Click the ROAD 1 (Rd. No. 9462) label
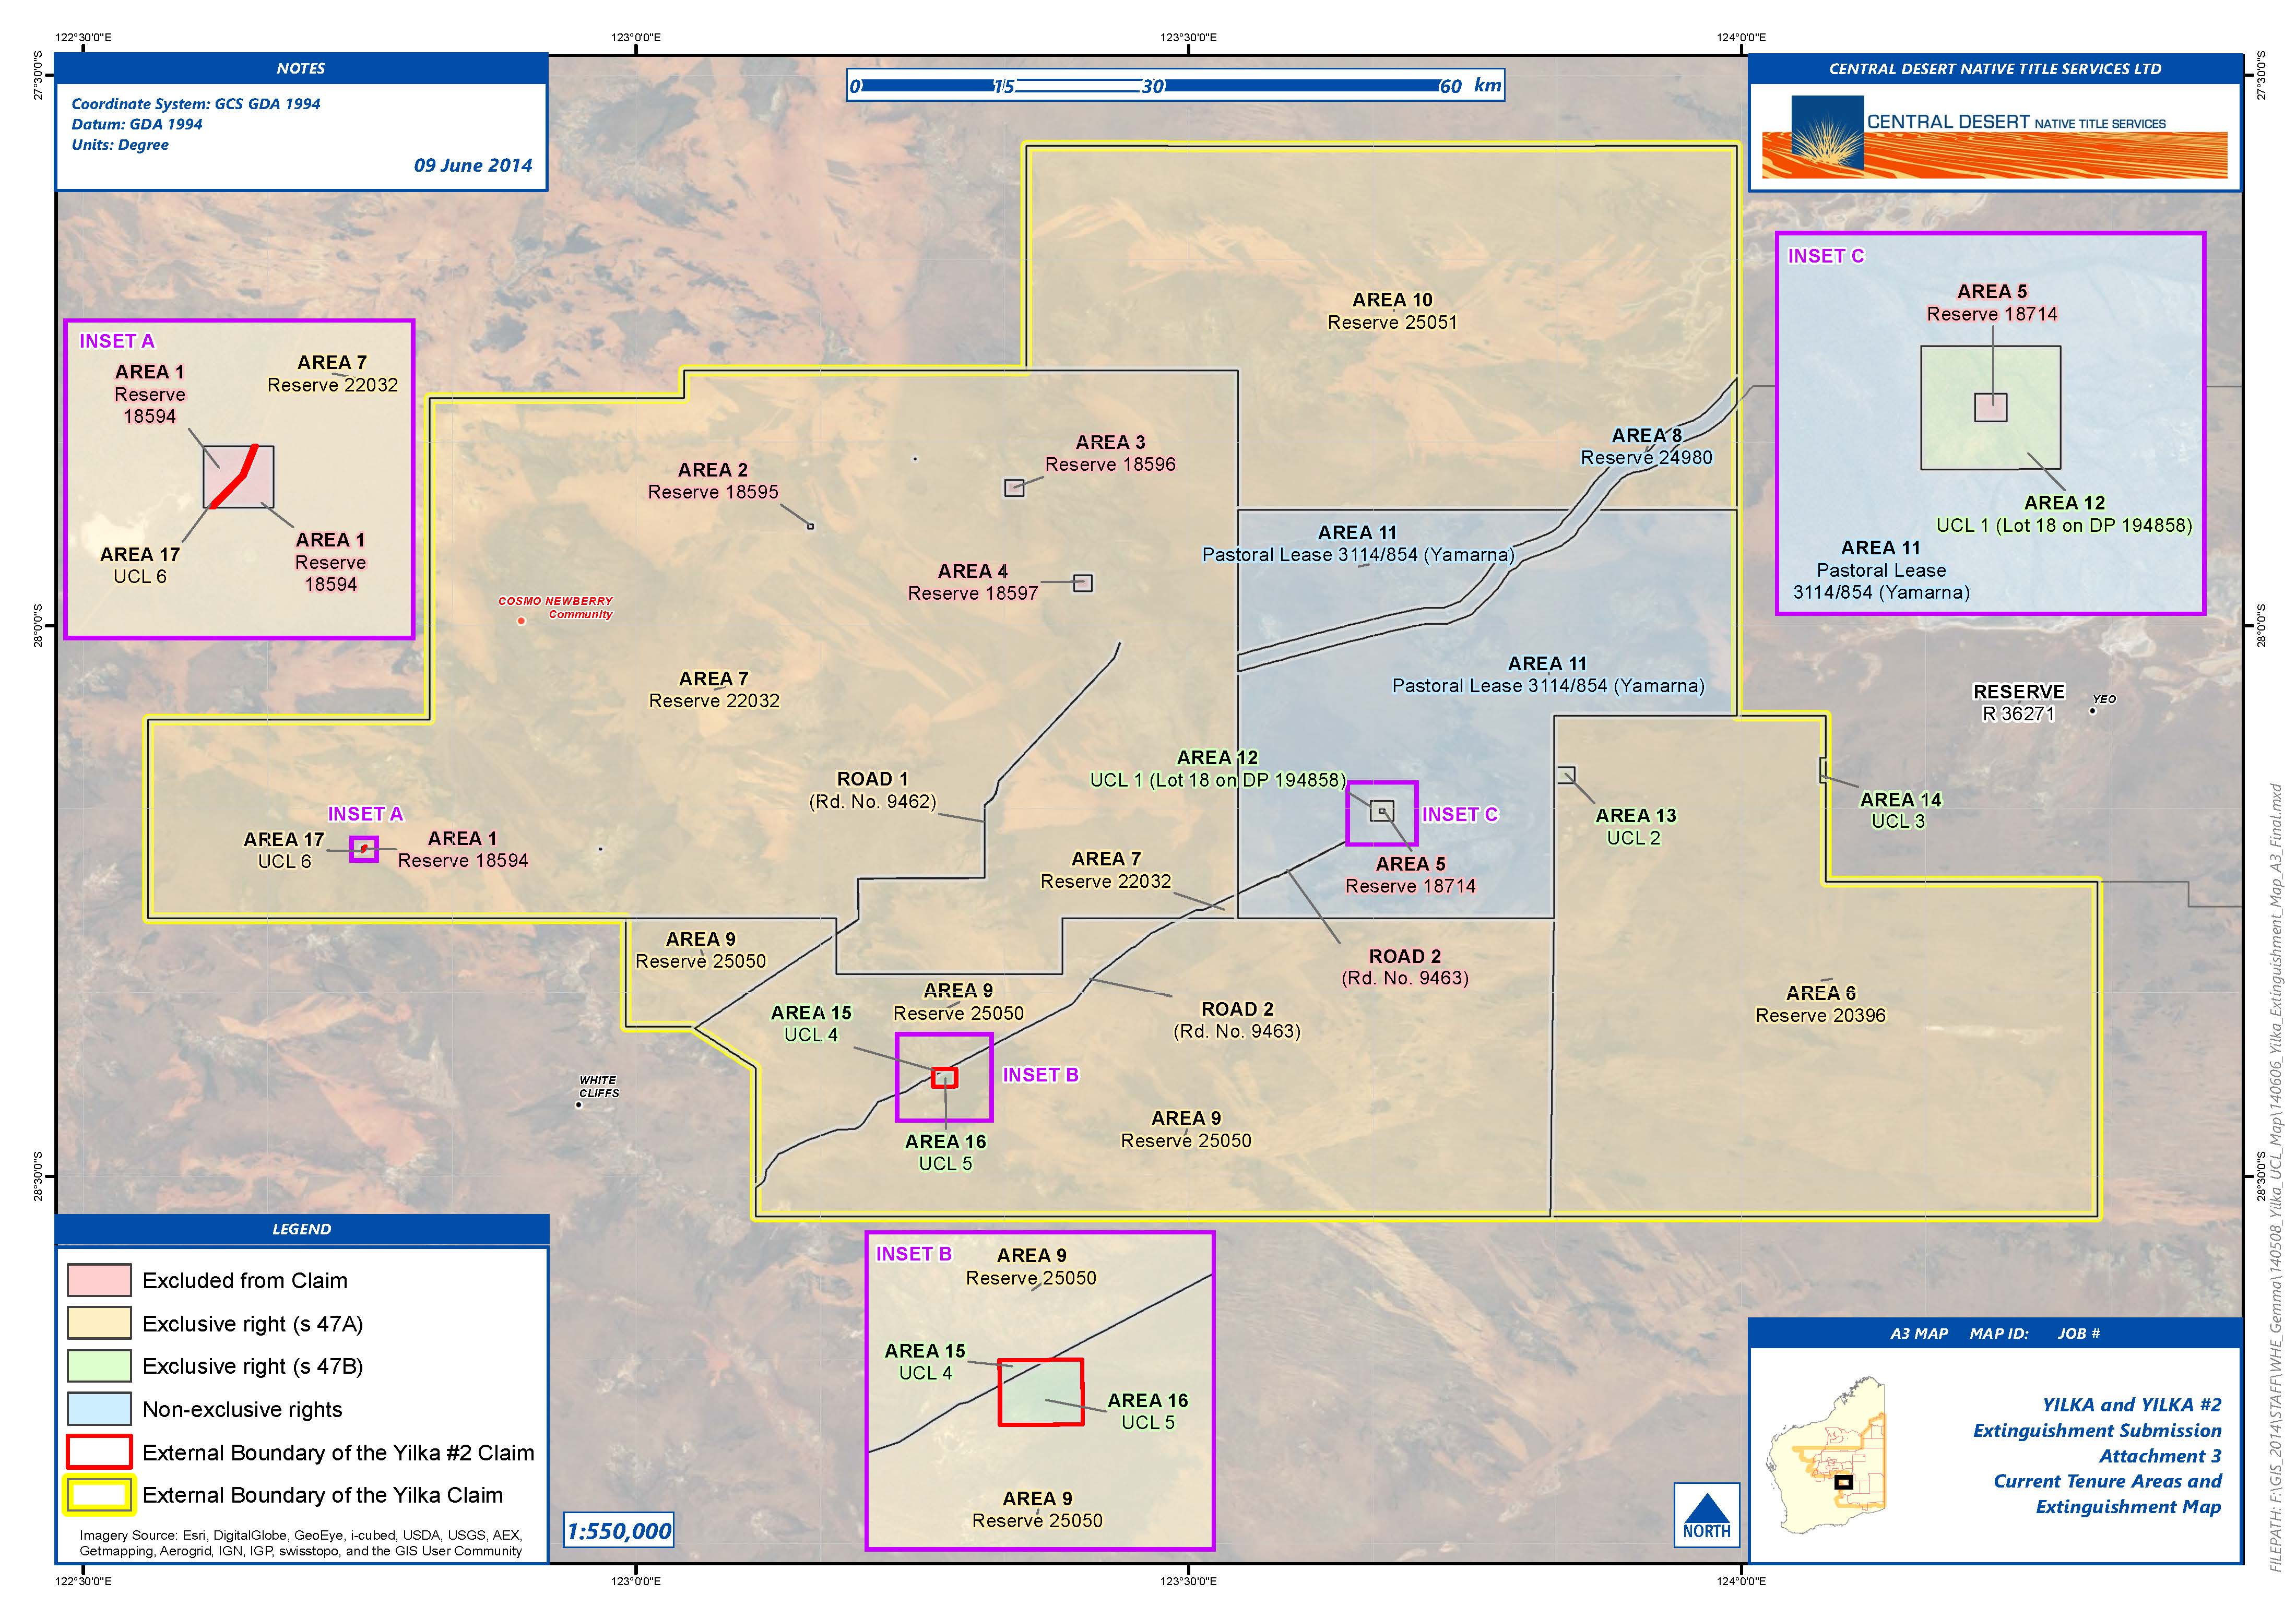The height and width of the screenshot is (1618, 2296). tap(872, 790)
